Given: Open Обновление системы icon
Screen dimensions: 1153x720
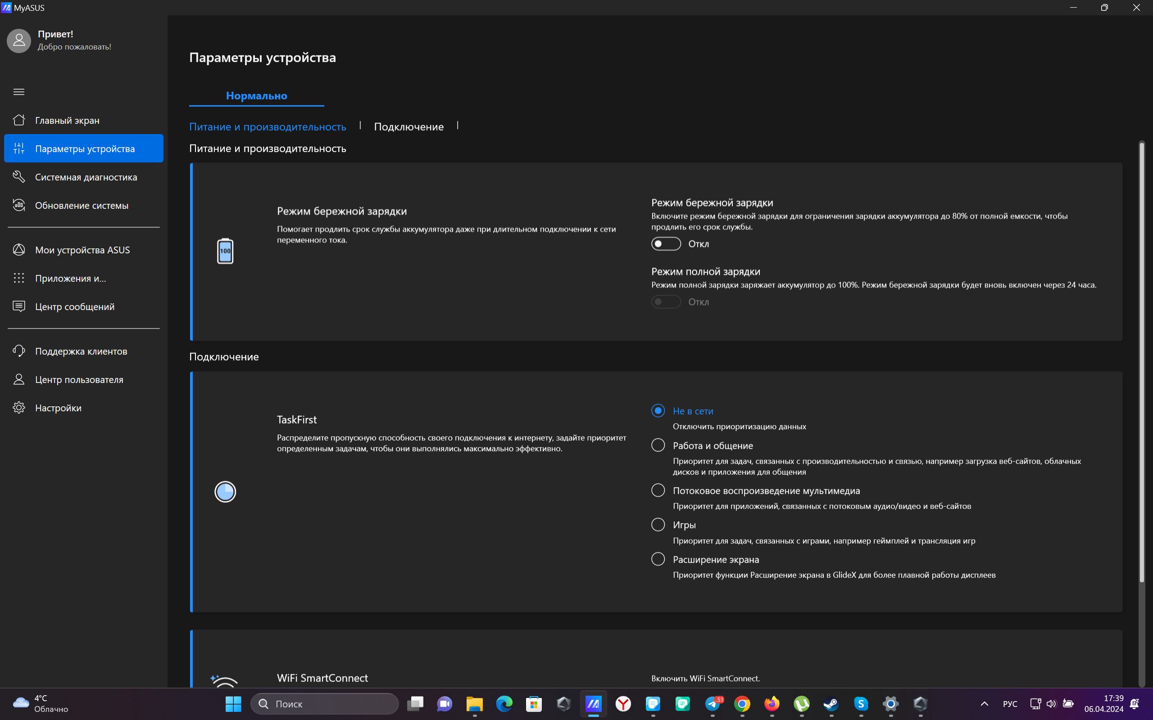Looking at the screenshot, I should pos(18,205).
